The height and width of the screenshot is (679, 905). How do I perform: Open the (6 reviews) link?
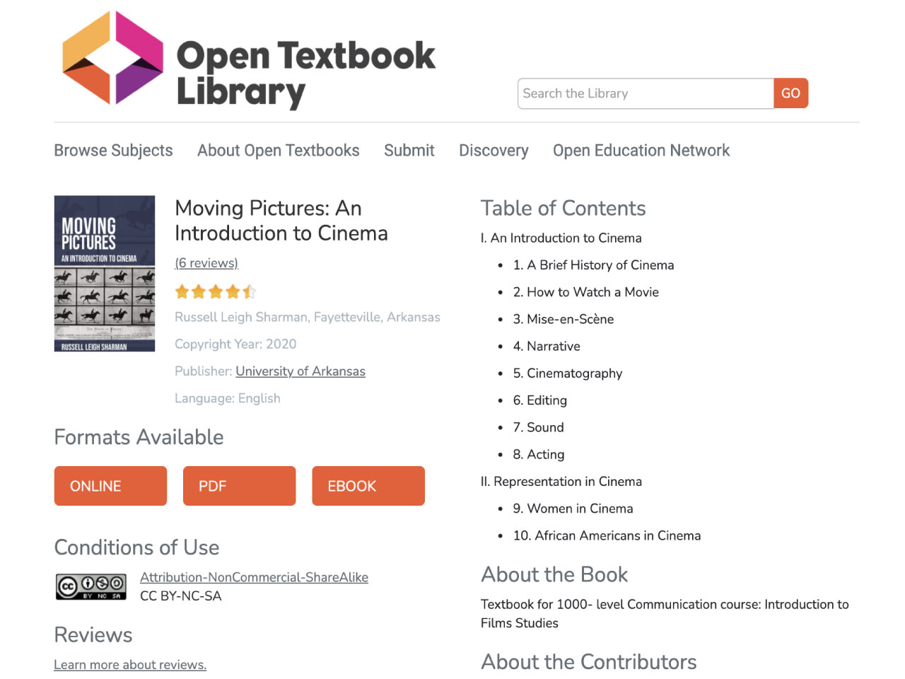pos(206,263)
